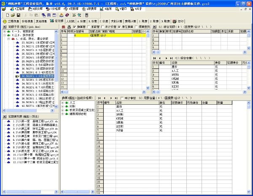Select 1.1\1\第一章 基础工程 library entry
The image size is (253, 196).
pyautogui.click(x=35, y=121)
